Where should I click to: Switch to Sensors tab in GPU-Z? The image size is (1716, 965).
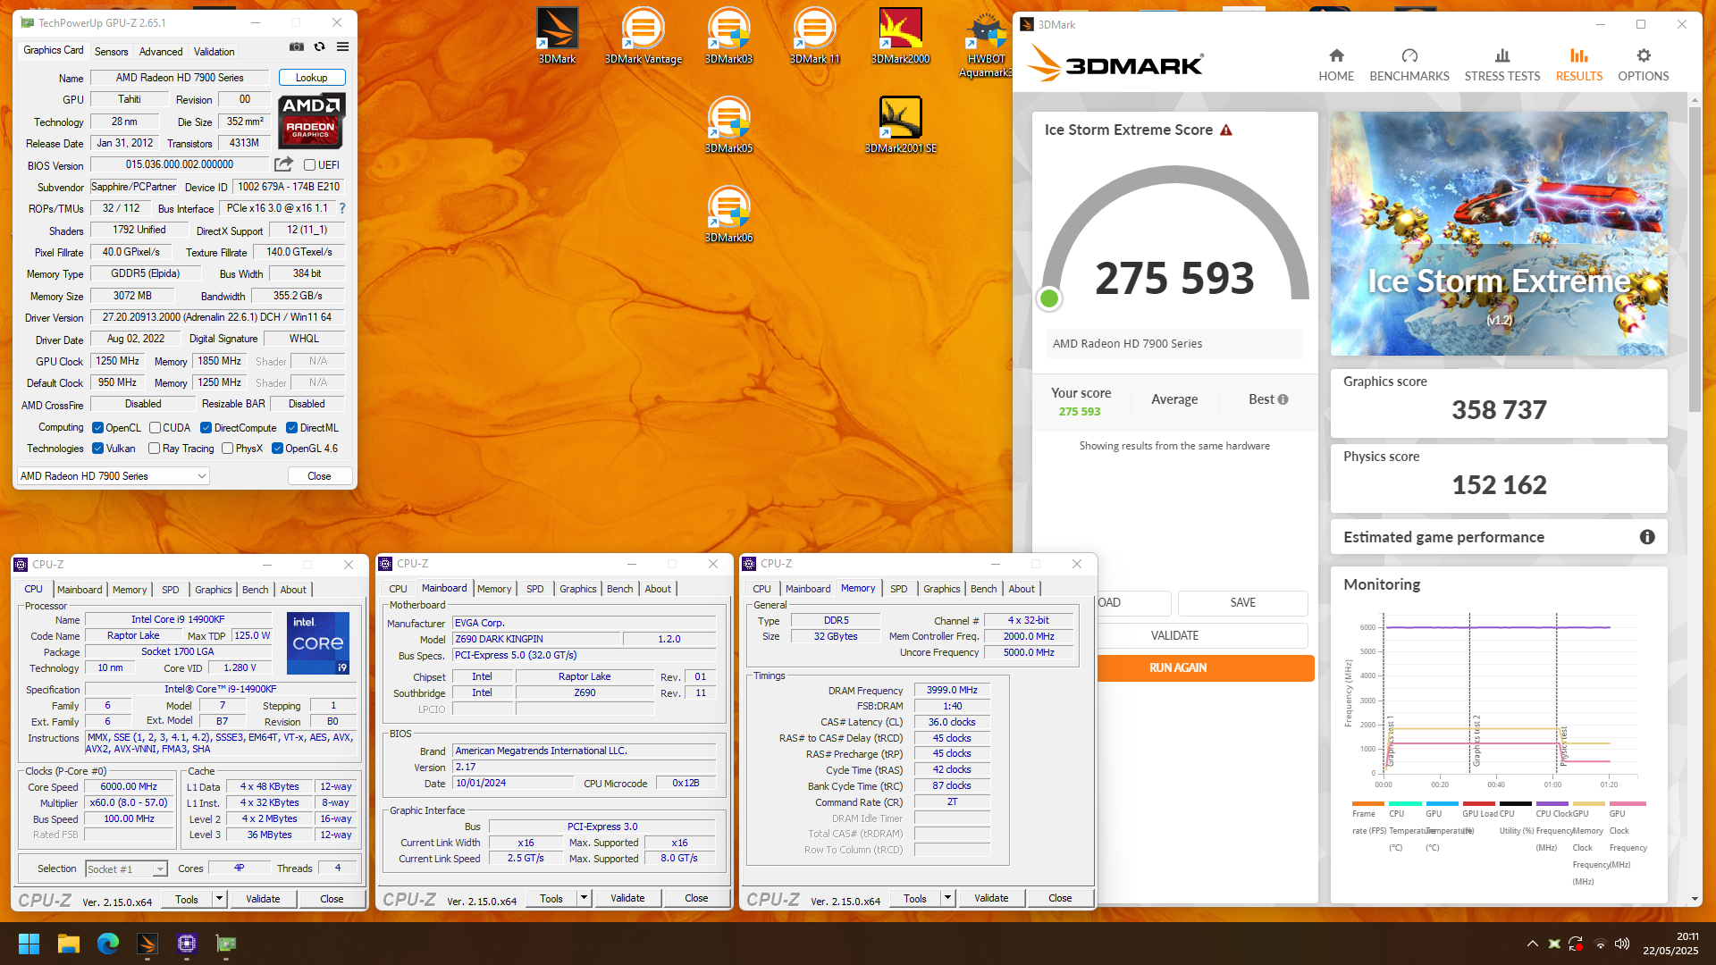[112, 52]
